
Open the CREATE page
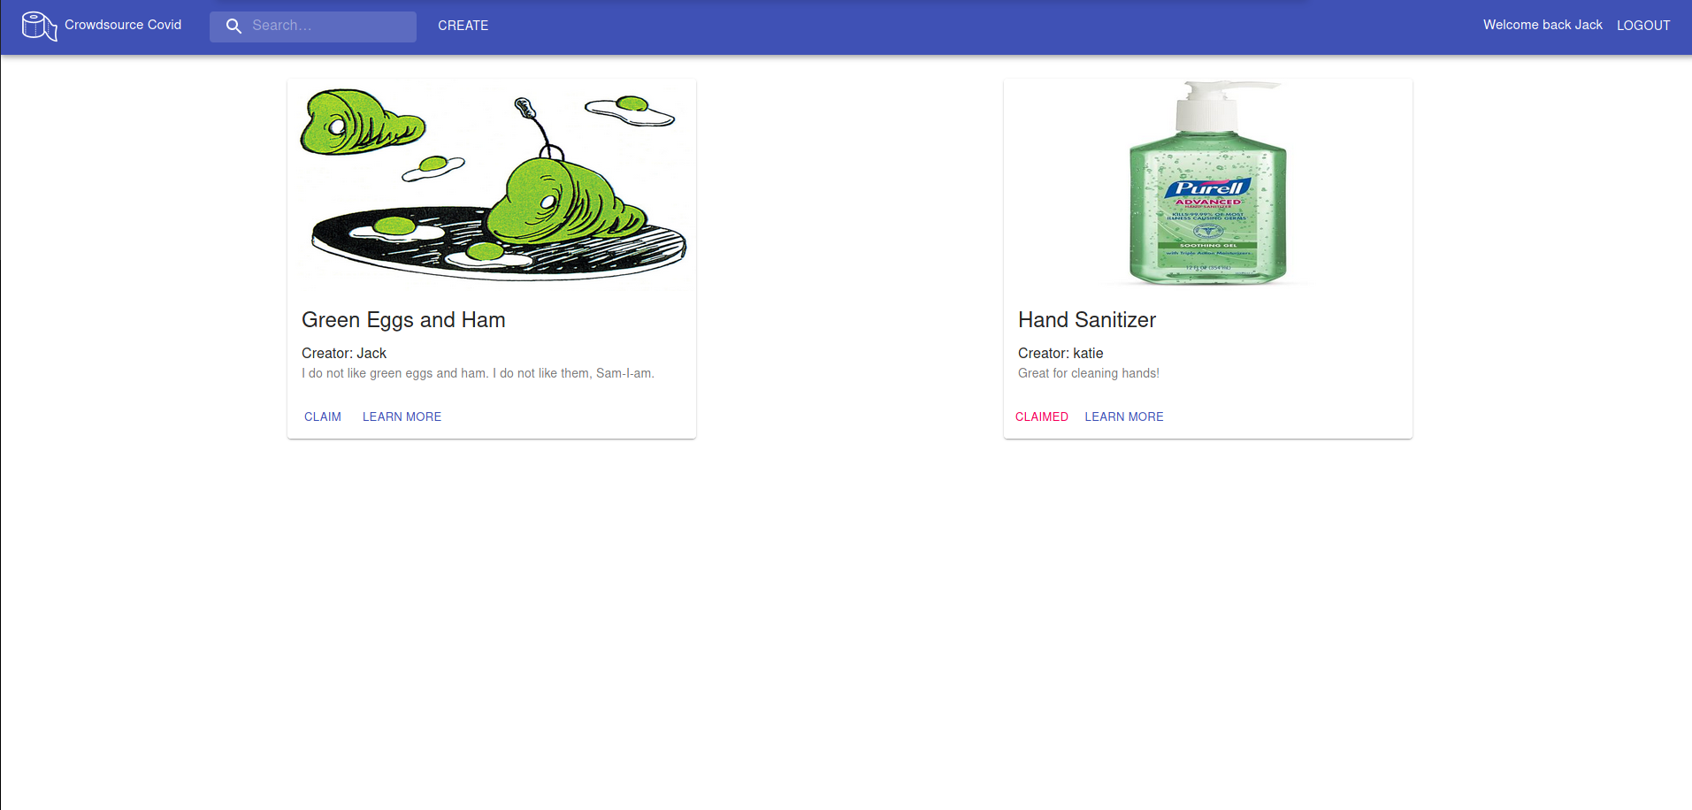[x=463, y=26]
